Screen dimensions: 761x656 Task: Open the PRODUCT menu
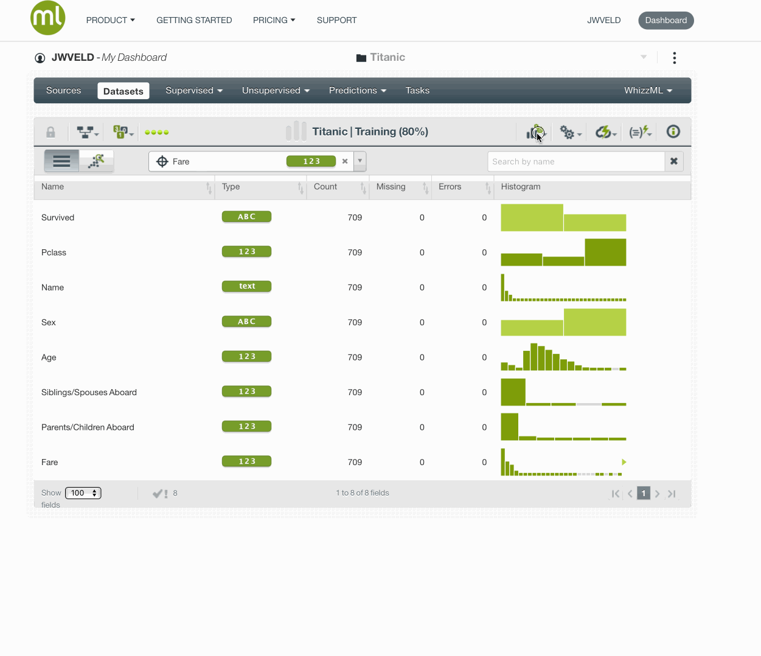tap(111, 20)
